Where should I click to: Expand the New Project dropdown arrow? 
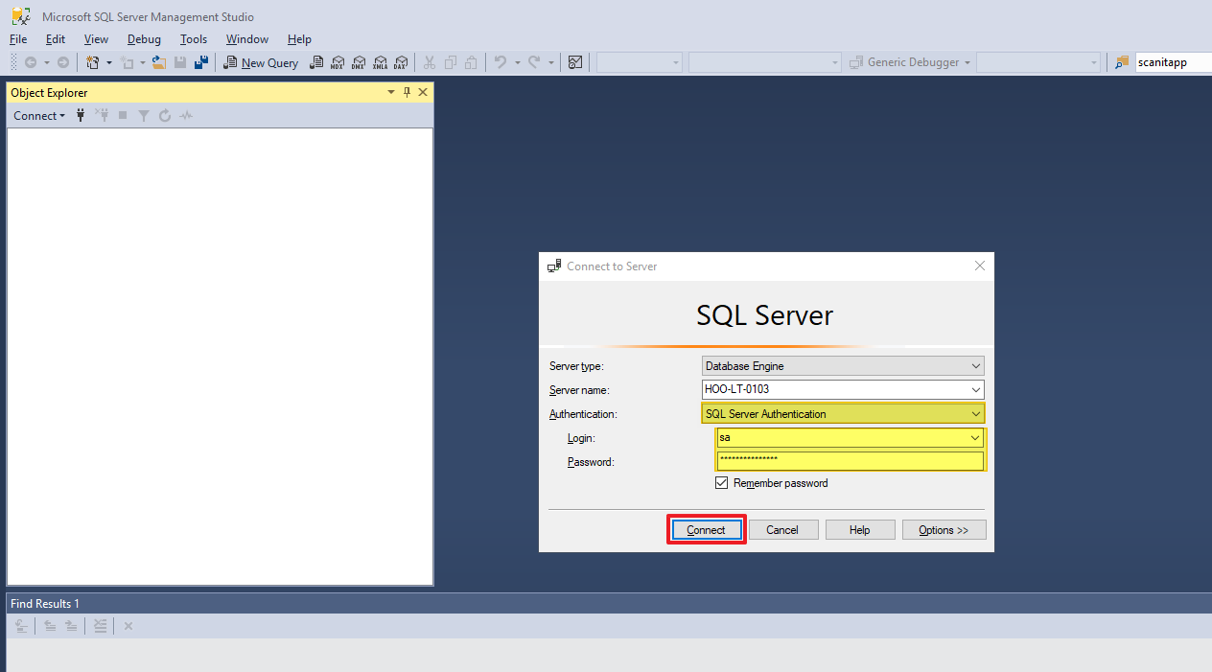point(108,62)
